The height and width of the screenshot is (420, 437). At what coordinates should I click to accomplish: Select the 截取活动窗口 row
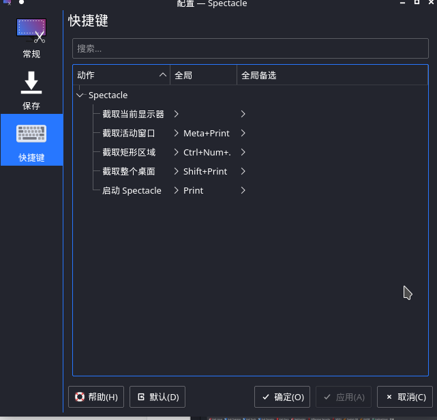pos(250,133)
